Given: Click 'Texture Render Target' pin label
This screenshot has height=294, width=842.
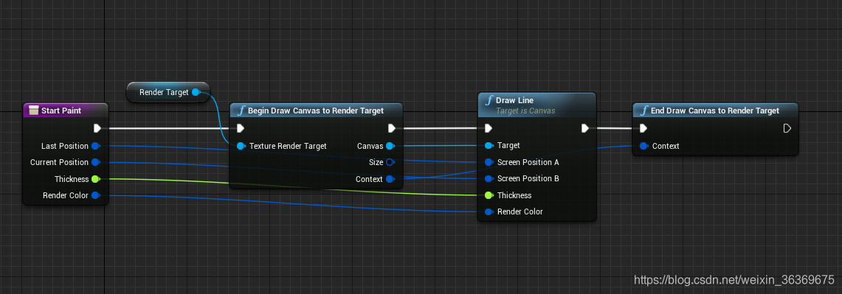Looking at the screenshot, I should pos(288,146).
